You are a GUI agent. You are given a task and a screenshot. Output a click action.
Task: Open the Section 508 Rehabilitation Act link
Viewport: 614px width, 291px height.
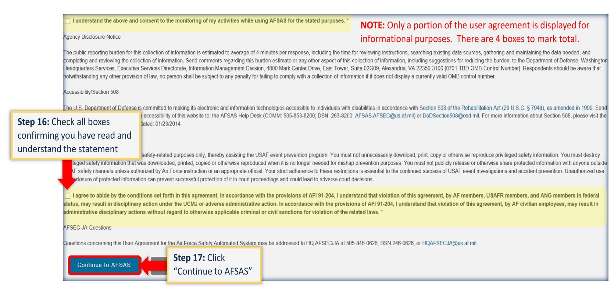click(x=506, y=108)
